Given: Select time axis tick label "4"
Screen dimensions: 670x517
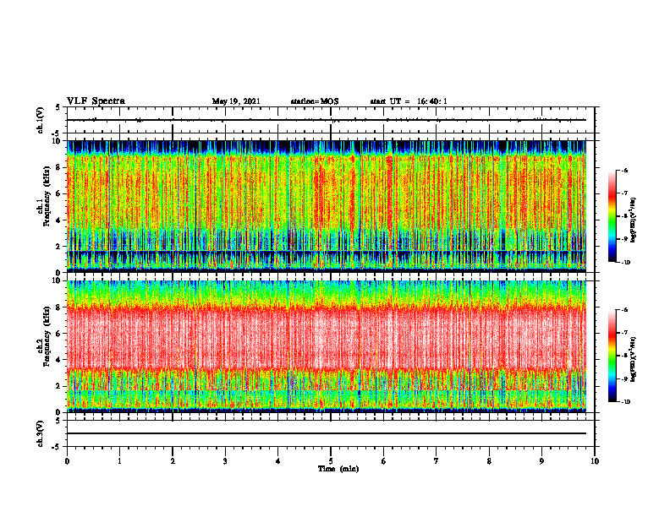Looking at the screenshot, I should [278, 461].
